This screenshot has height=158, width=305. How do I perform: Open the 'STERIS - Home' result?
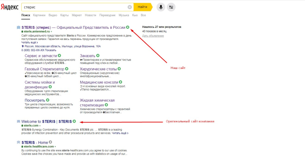[35, 142]
